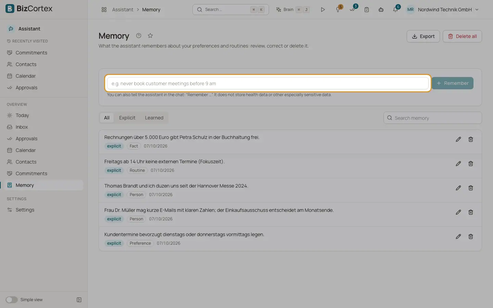Go to Assistant in the breadcrumb
Image resolution: width=493 pixels, height=308 pixels.
pos(123,10)
